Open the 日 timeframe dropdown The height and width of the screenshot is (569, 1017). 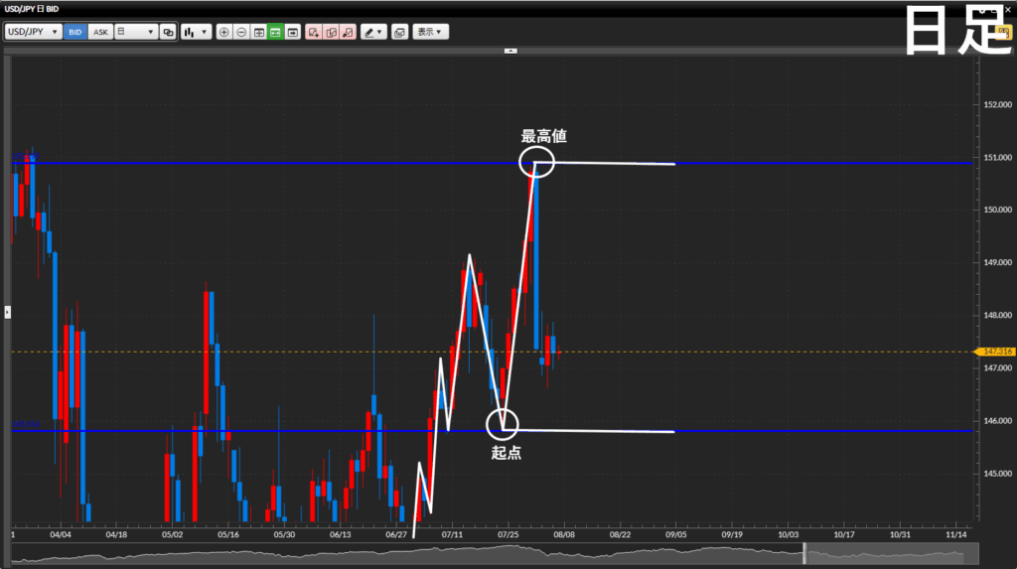point(136,32)
